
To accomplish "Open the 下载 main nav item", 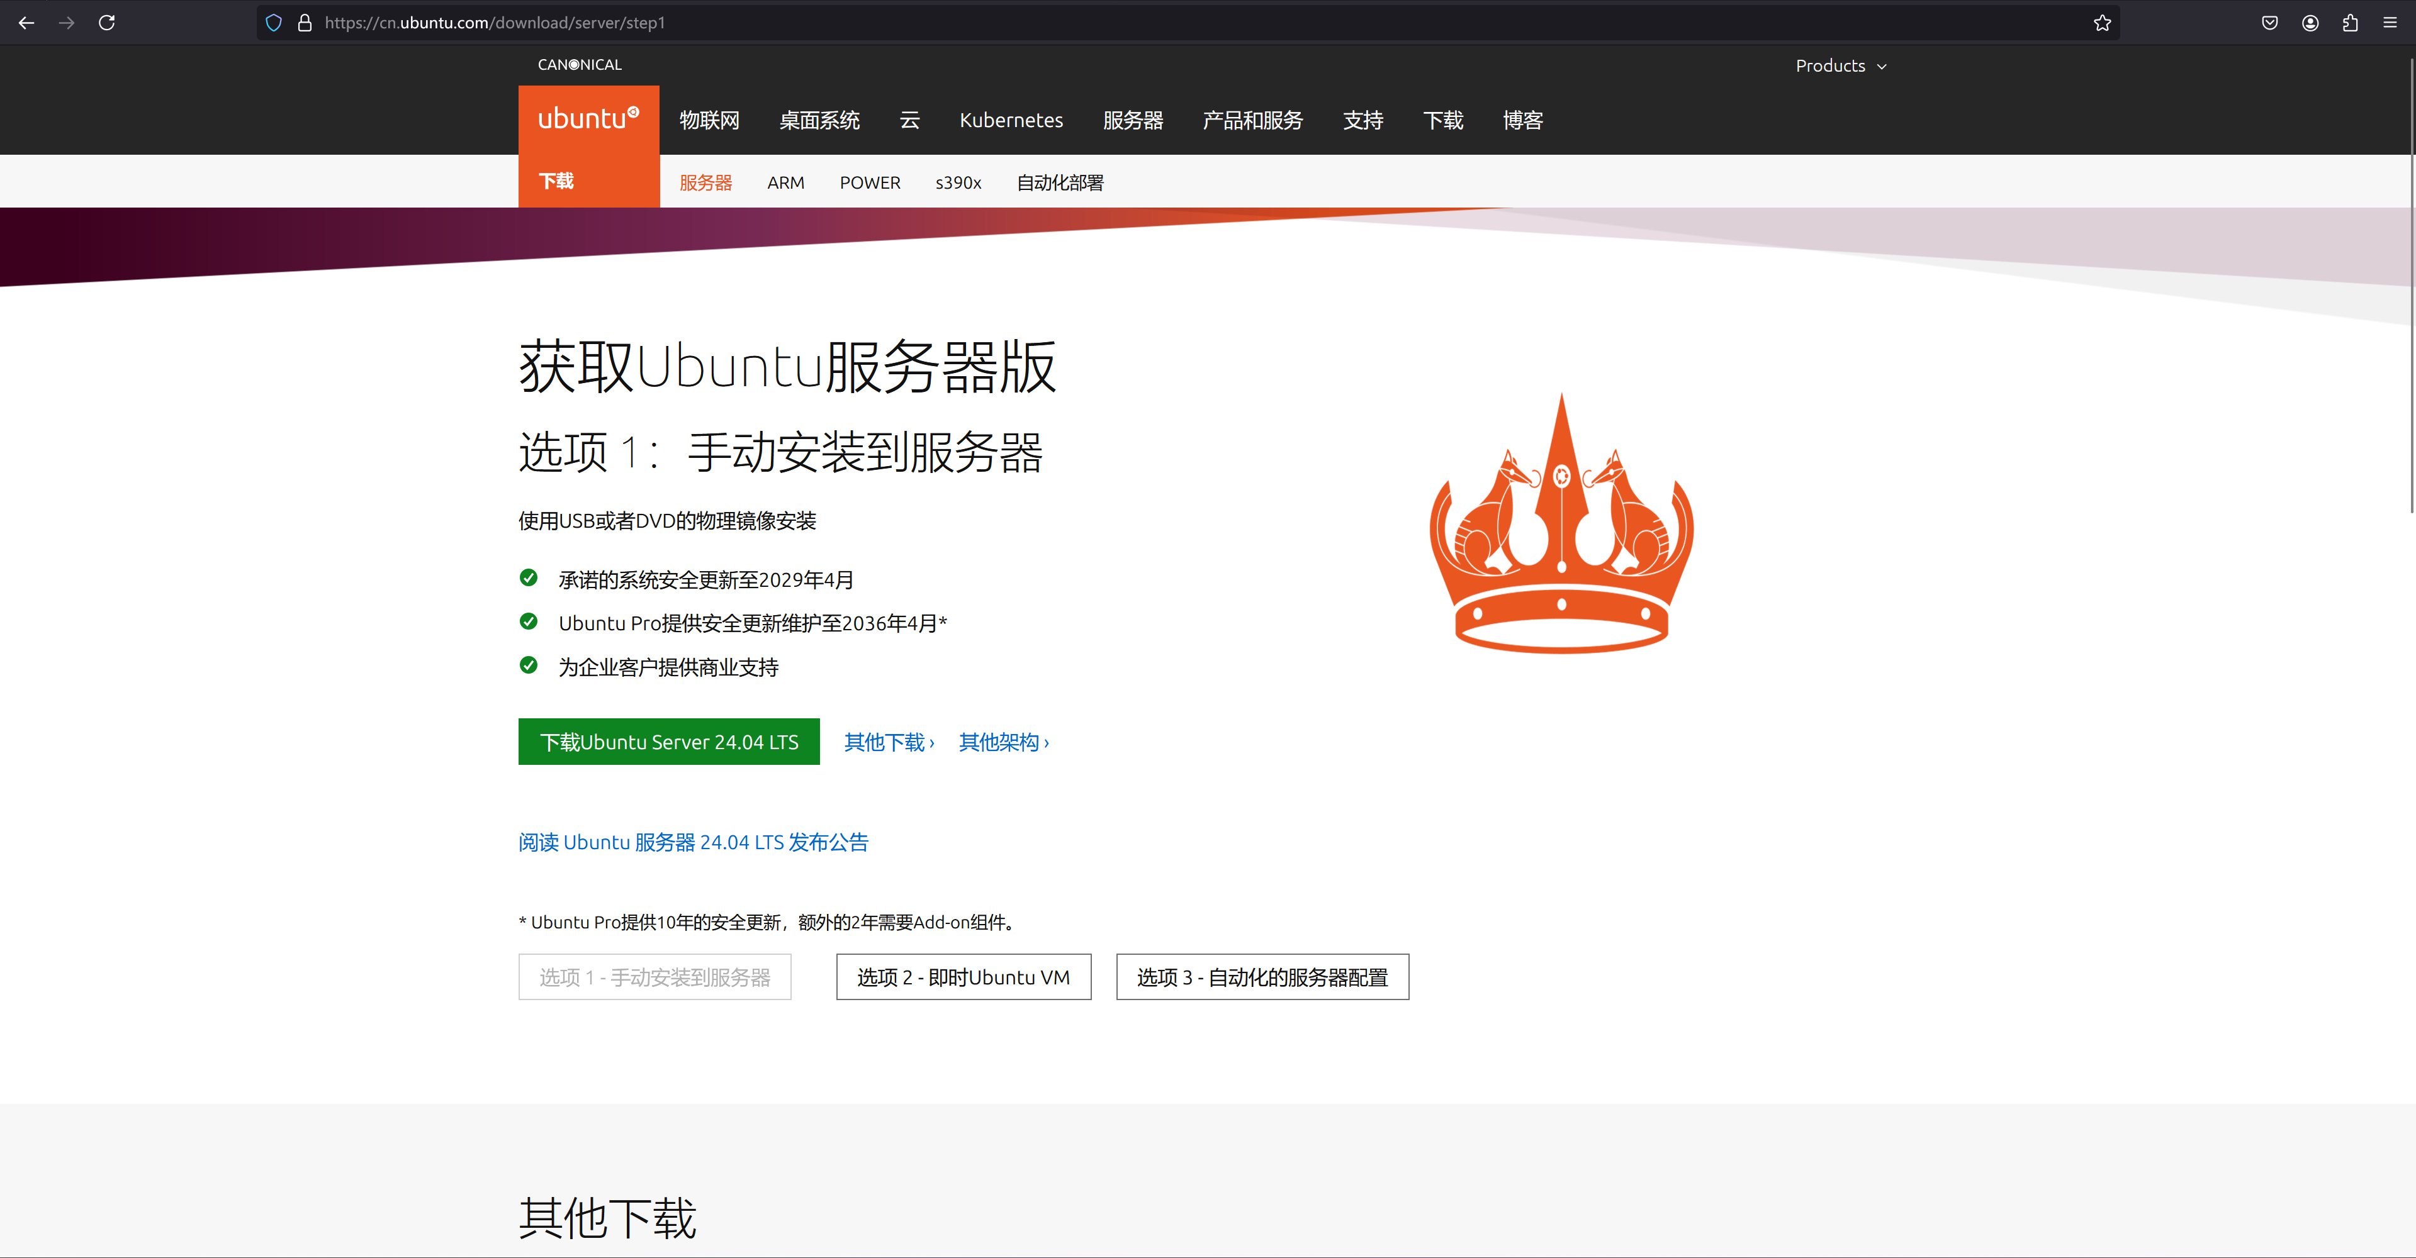I will (x=1442, y=120).
